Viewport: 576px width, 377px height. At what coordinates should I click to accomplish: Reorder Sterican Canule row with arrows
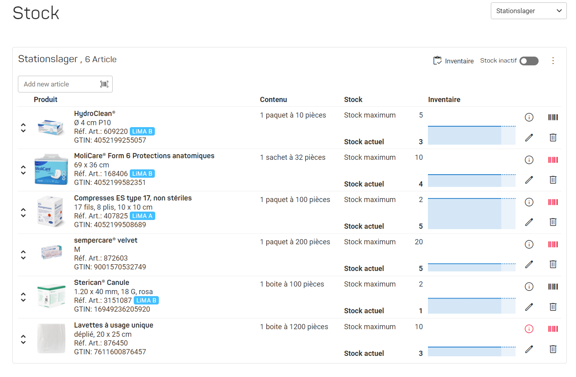coord(23,297)
